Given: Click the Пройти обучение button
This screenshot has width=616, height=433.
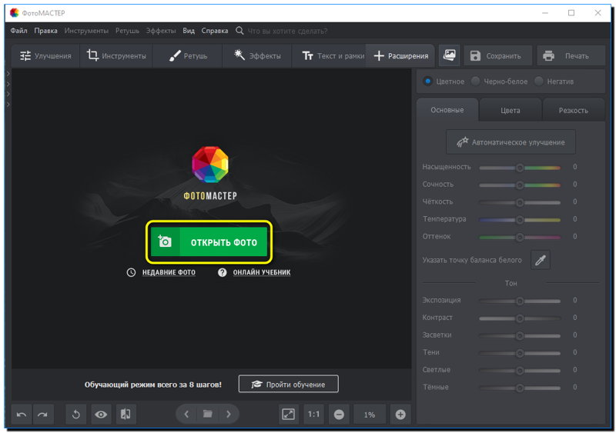Looking at the screenshot, I should tap(288, 384).
